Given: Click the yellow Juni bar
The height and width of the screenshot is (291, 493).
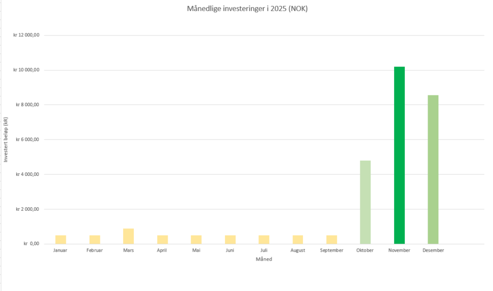Looking at the screenshot, I should (x=230, y=239).
